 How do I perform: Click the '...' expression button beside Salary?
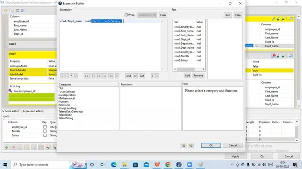pos(257,46)
